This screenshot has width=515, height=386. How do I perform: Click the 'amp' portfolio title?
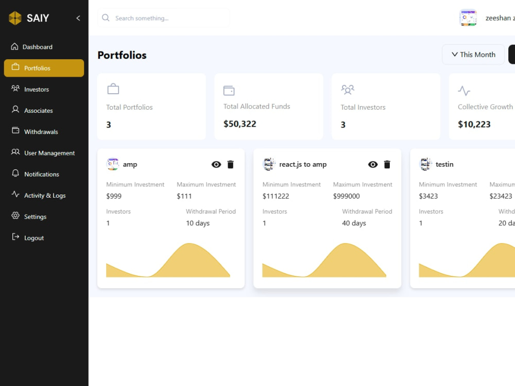point(130,165)
